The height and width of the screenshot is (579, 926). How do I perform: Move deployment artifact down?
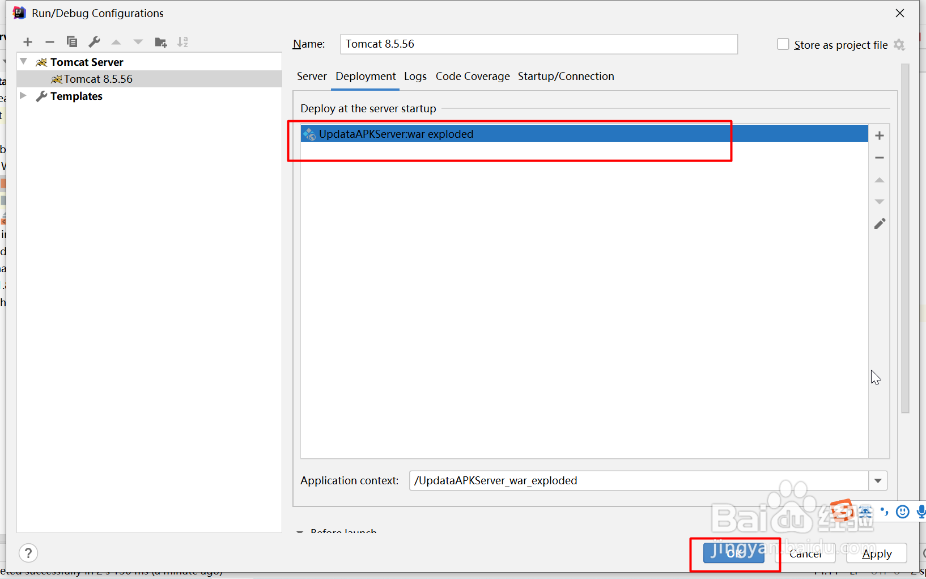click(x=880, y=201)
